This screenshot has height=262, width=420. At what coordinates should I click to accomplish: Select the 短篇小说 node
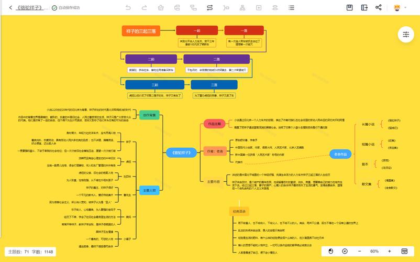368,145
